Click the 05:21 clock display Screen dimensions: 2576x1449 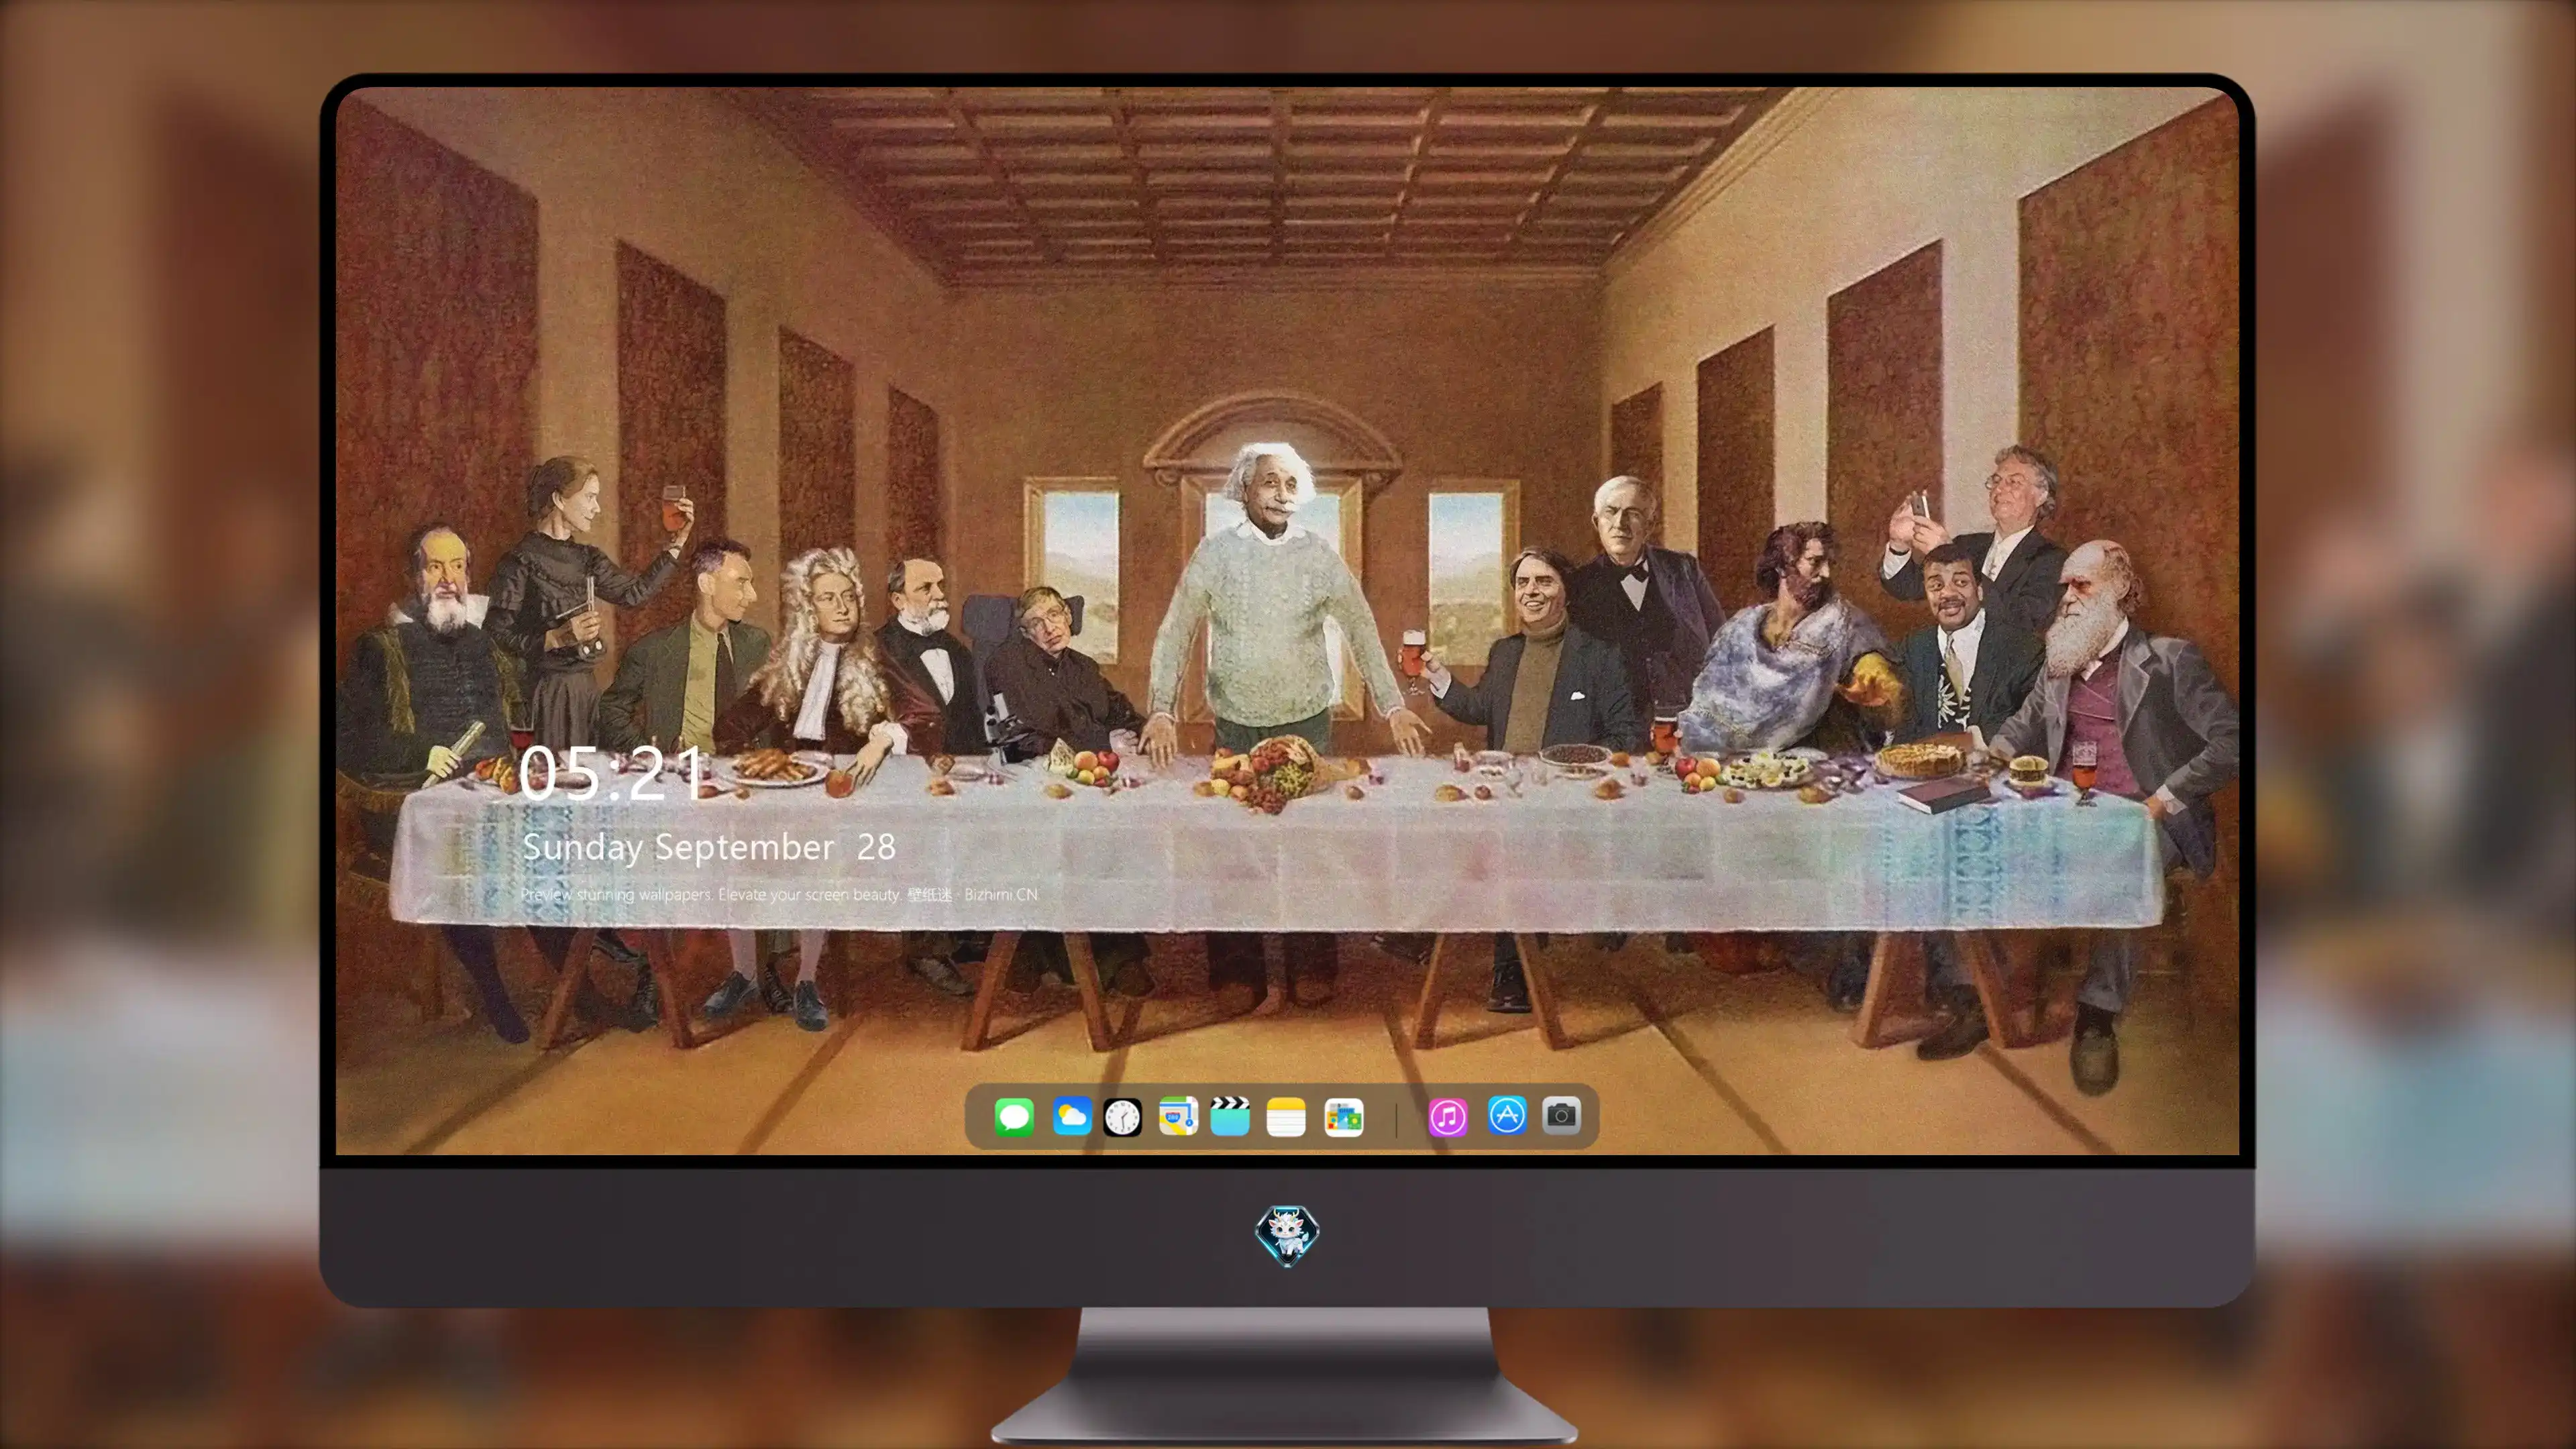pos(612,773)
